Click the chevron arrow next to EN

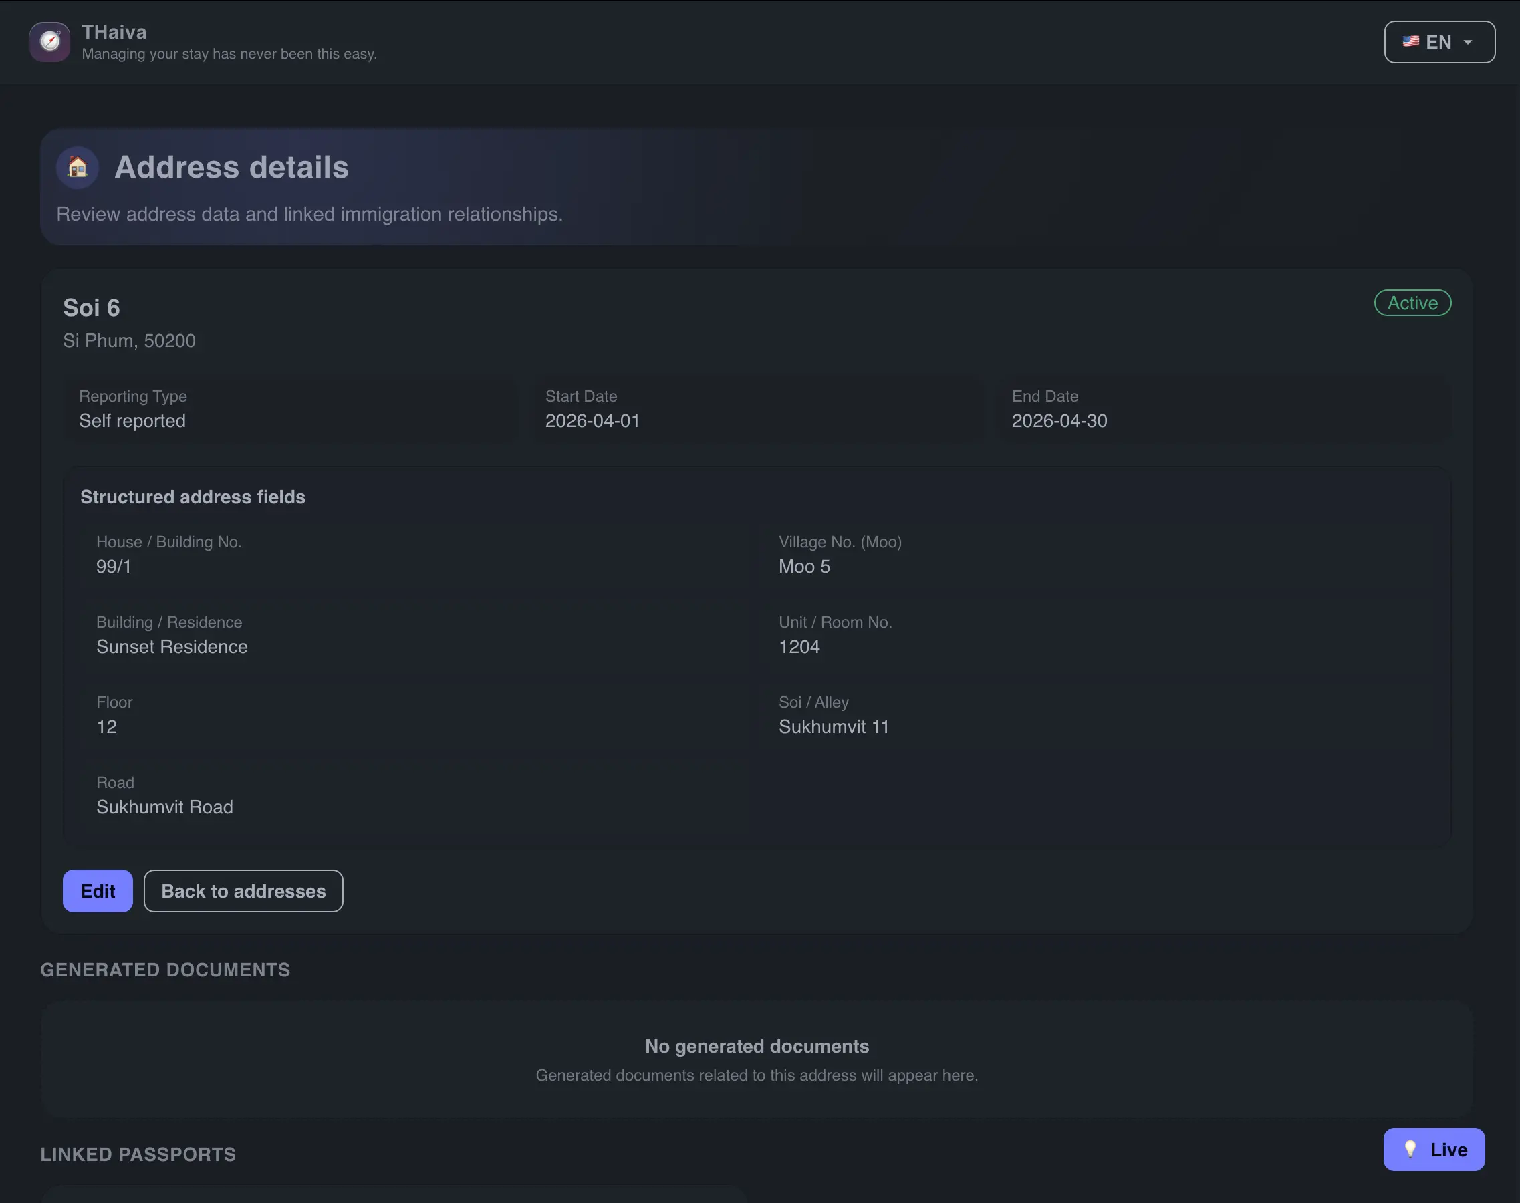(1469, 42)
